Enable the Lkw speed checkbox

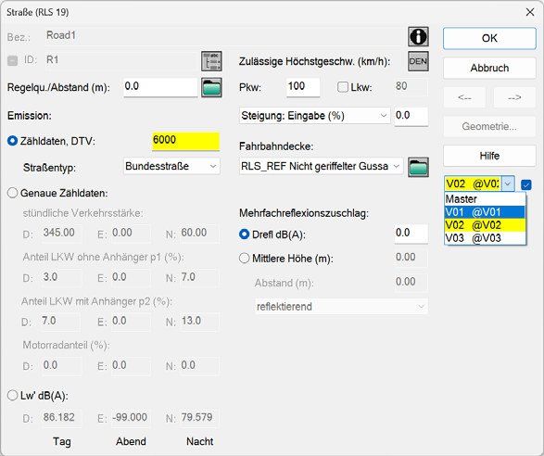click(342, 87)
